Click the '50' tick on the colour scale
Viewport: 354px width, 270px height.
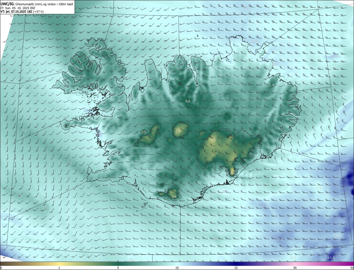click(x=352, y=268)
